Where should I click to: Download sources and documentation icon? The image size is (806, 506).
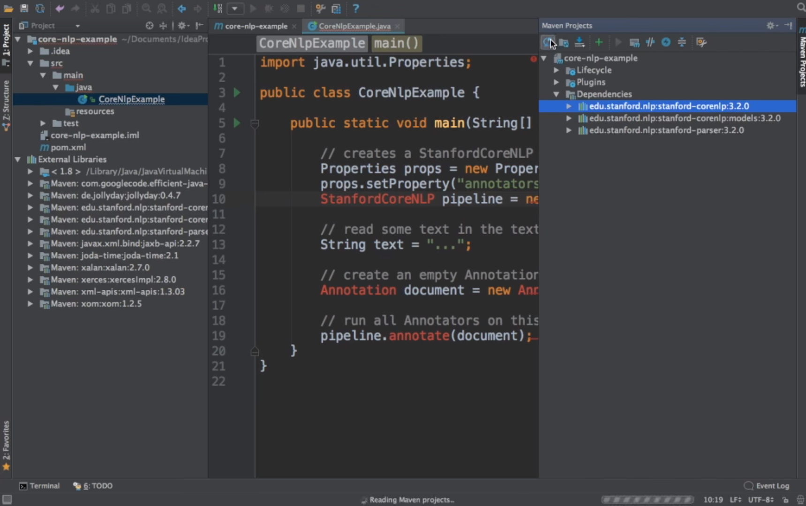click(580, 42)
